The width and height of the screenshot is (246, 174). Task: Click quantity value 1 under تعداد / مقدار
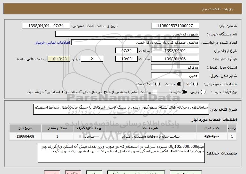point(57,136)
